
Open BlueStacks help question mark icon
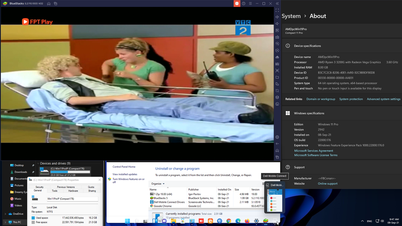(x=244, y=3)
